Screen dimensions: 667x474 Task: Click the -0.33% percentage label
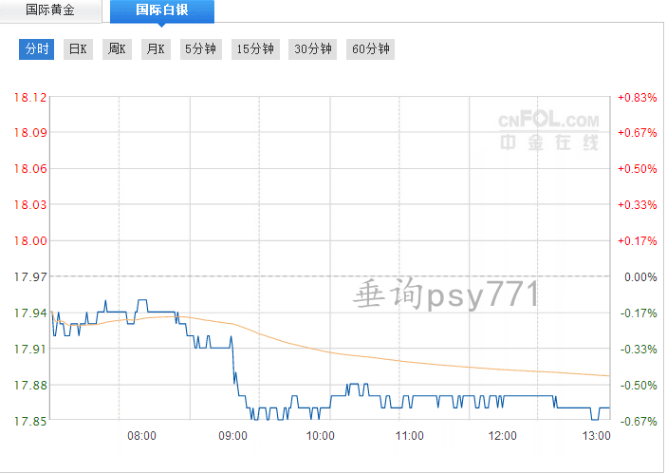coord(639,350)
